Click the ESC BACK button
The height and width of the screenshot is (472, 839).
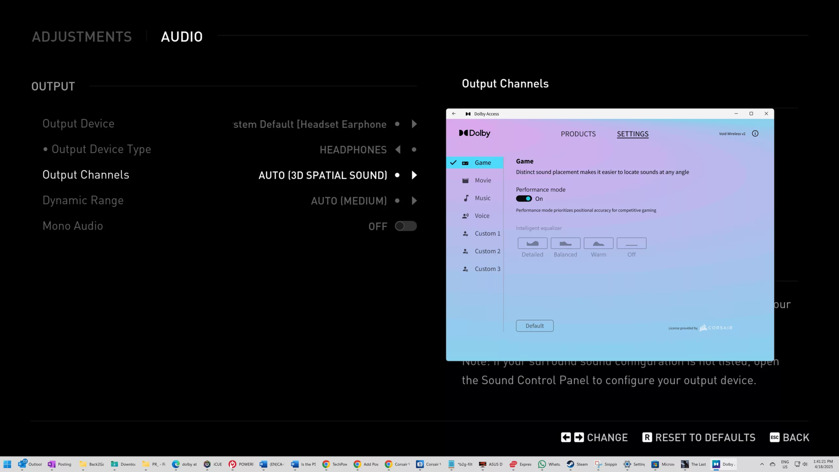point(789,437)
